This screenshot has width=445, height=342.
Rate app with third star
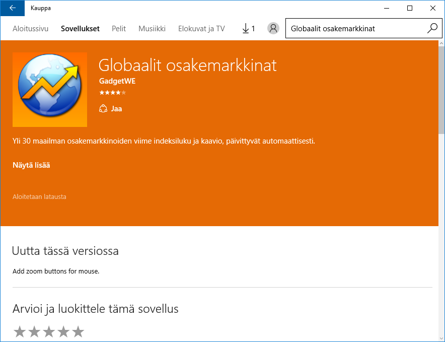click(49, 331)
